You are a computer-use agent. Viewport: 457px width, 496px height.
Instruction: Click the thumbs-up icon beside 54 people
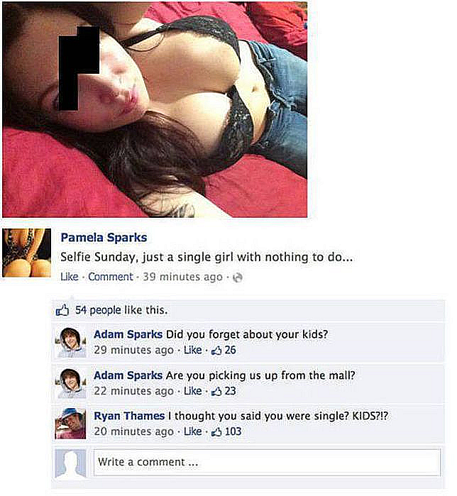point(62,310)
